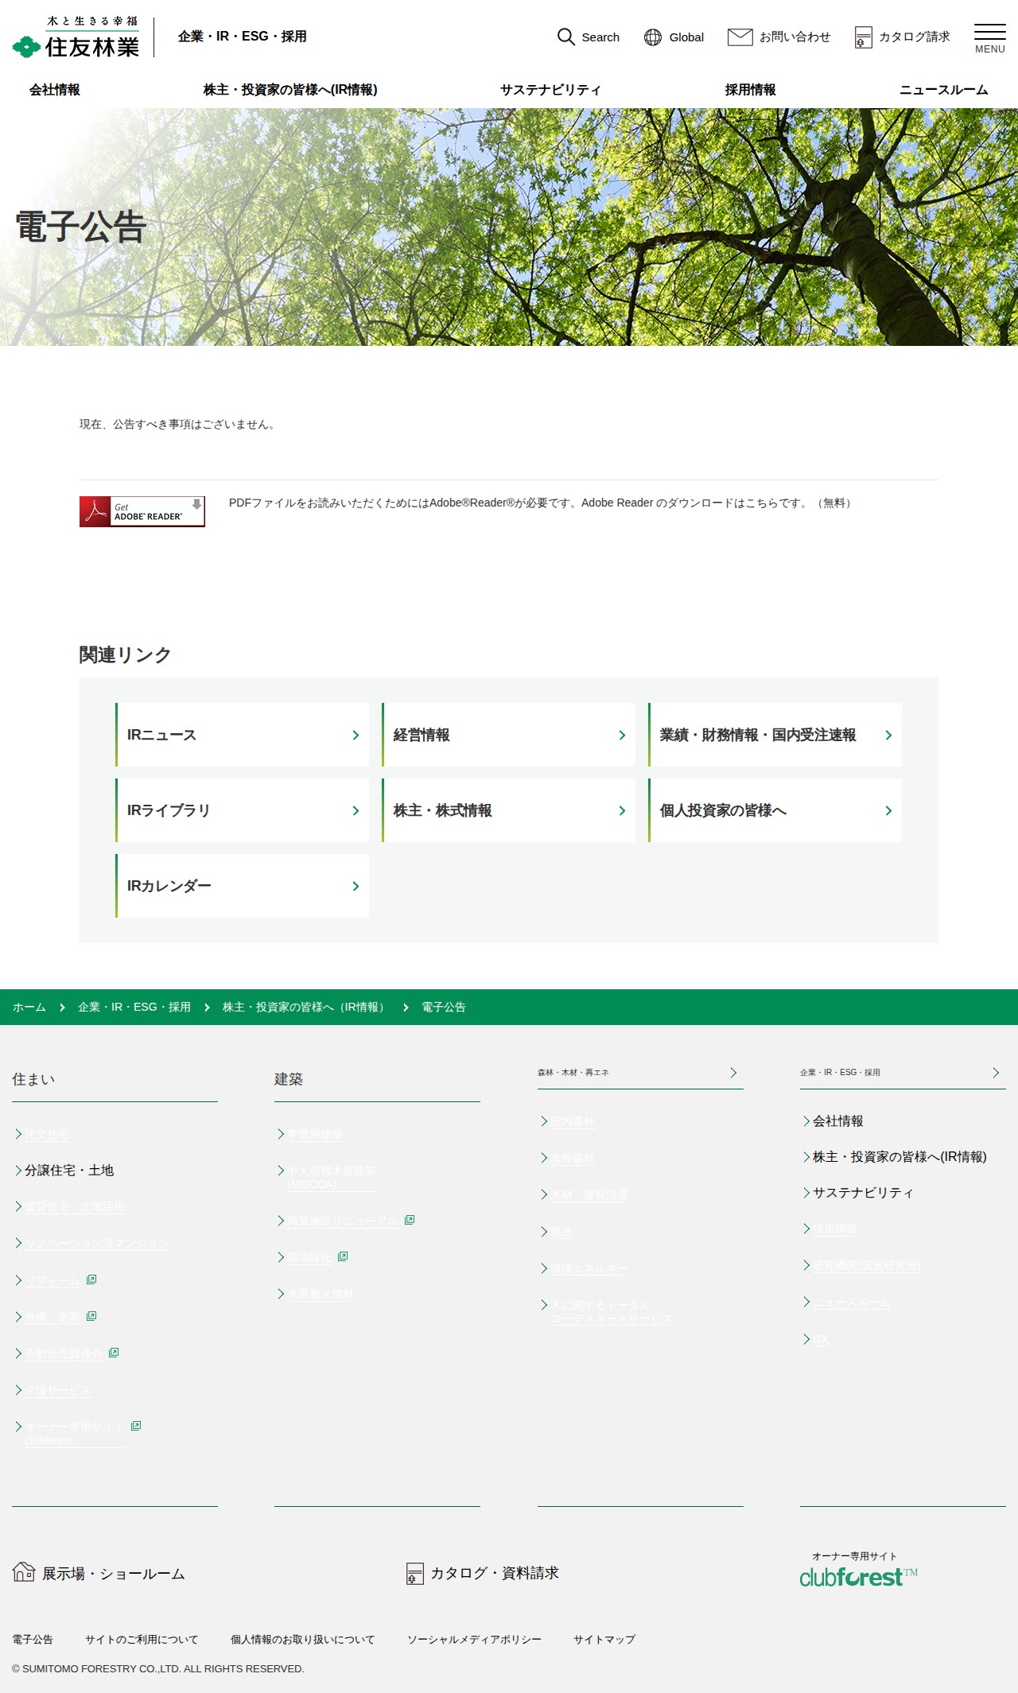Click chevron before 国内森林
1018x1693 pixels.
pyautogui.click(x=543, y=1121)
